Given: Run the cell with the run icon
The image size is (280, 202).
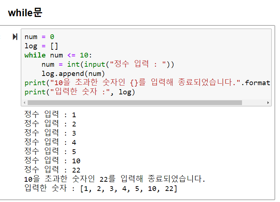Looking at the screenshot, I should (15, 37).
